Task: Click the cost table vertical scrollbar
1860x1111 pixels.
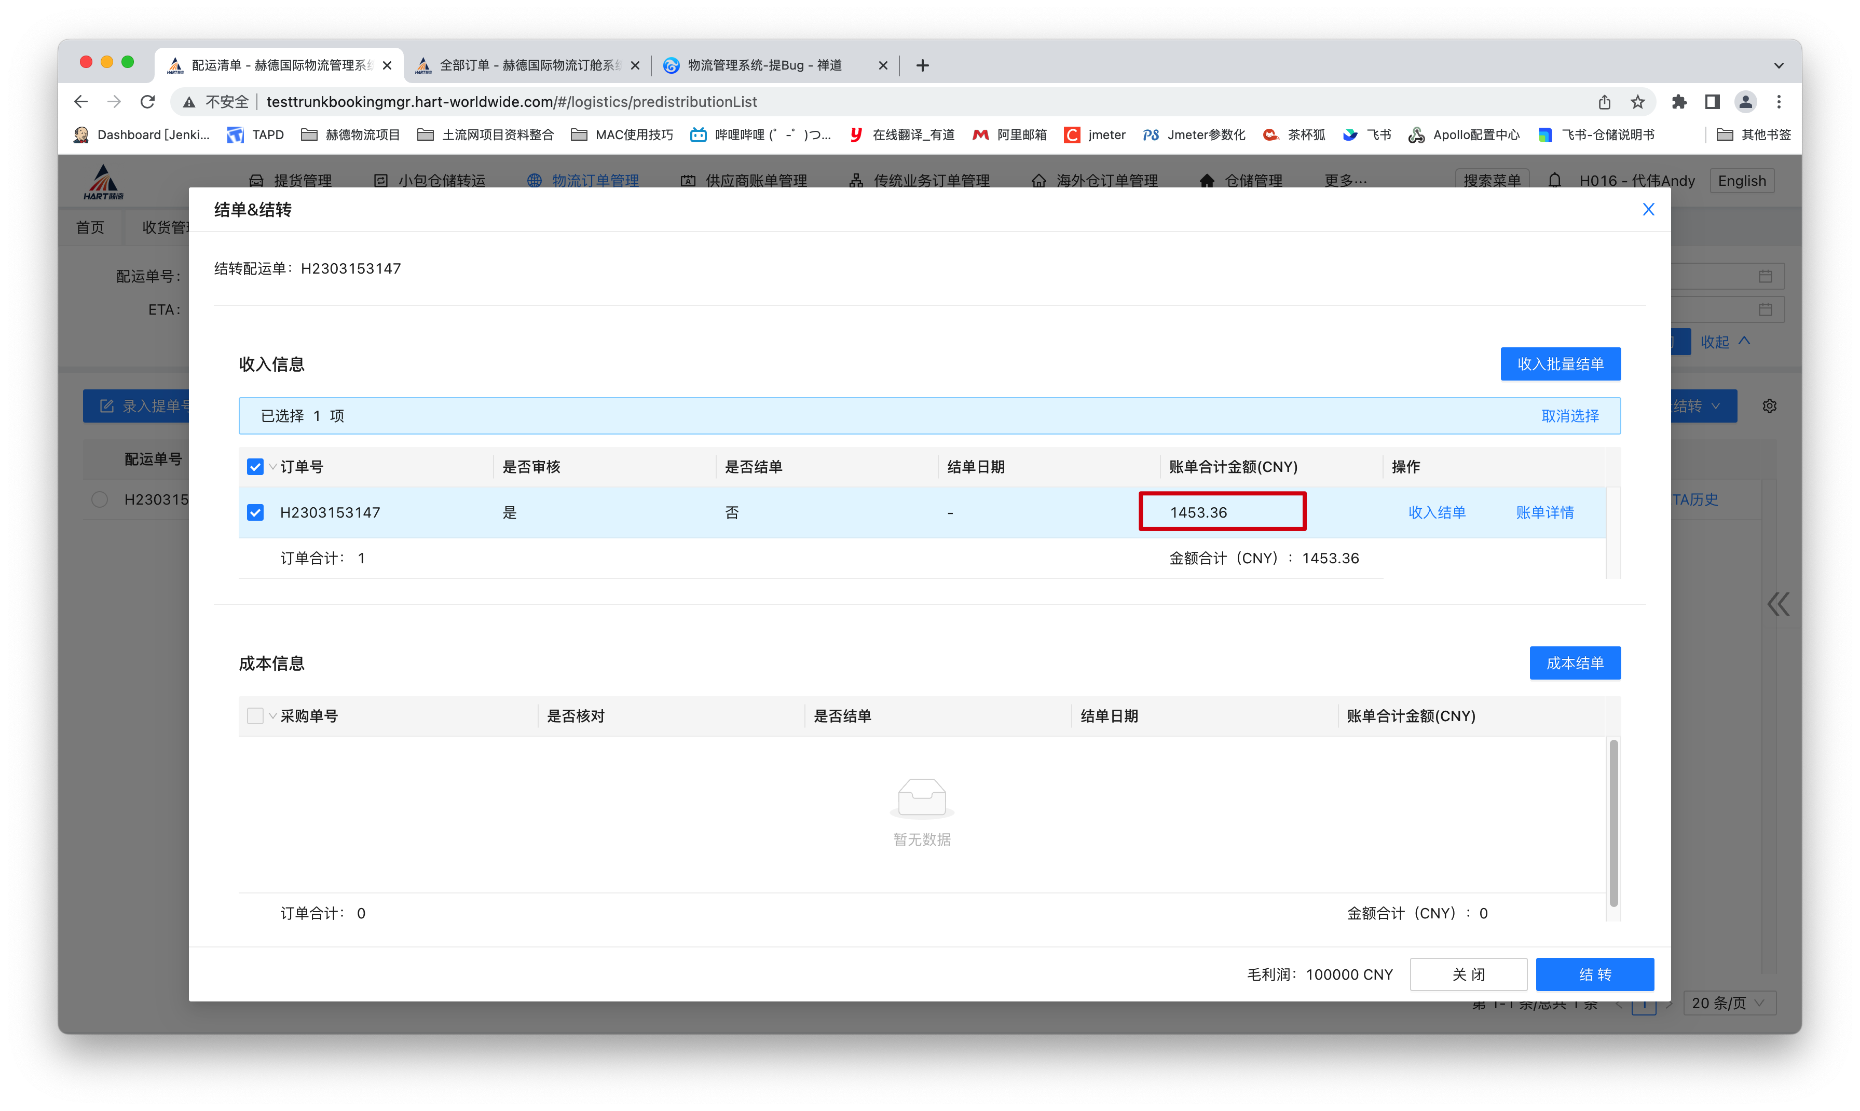Action: [x=1613, y=823]
